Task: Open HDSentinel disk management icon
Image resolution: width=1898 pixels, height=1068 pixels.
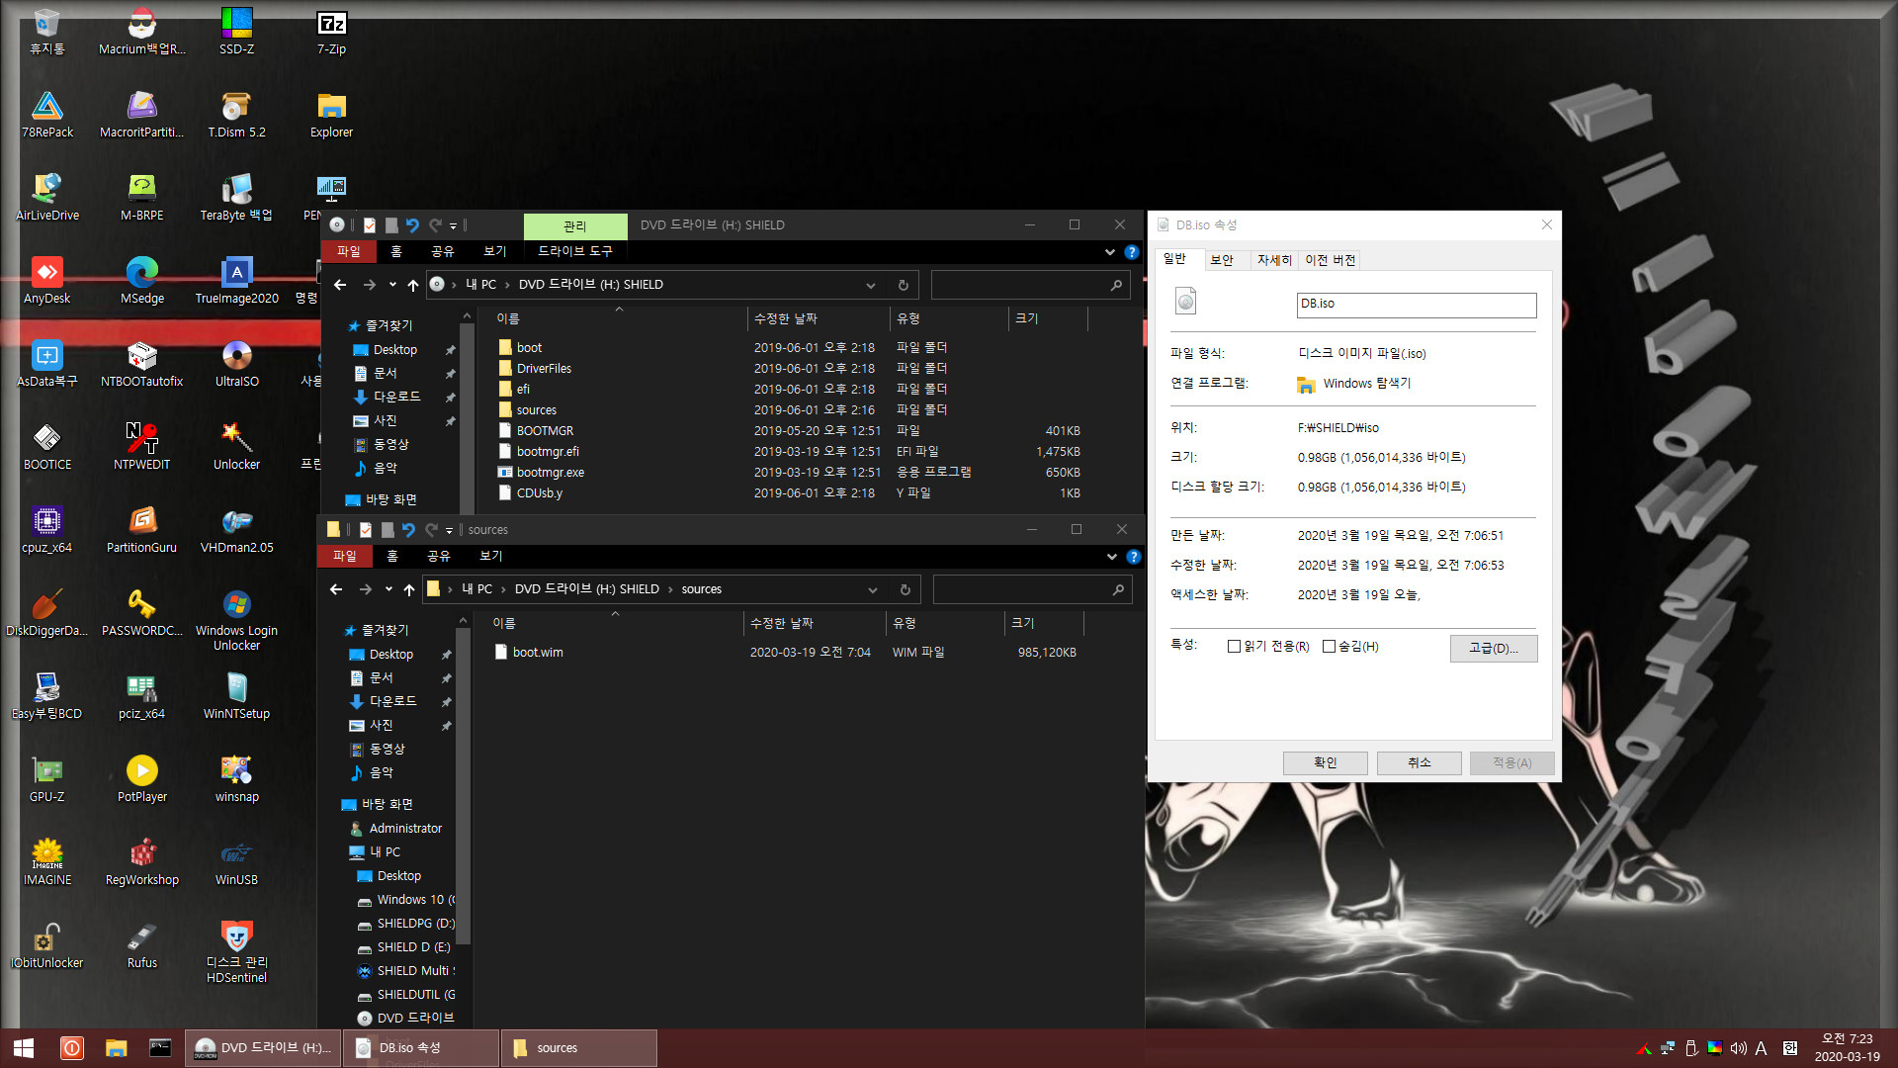Action: point(236,951)
